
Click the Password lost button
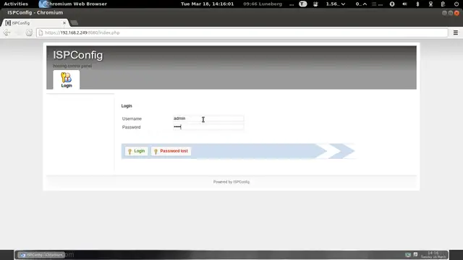171,151
